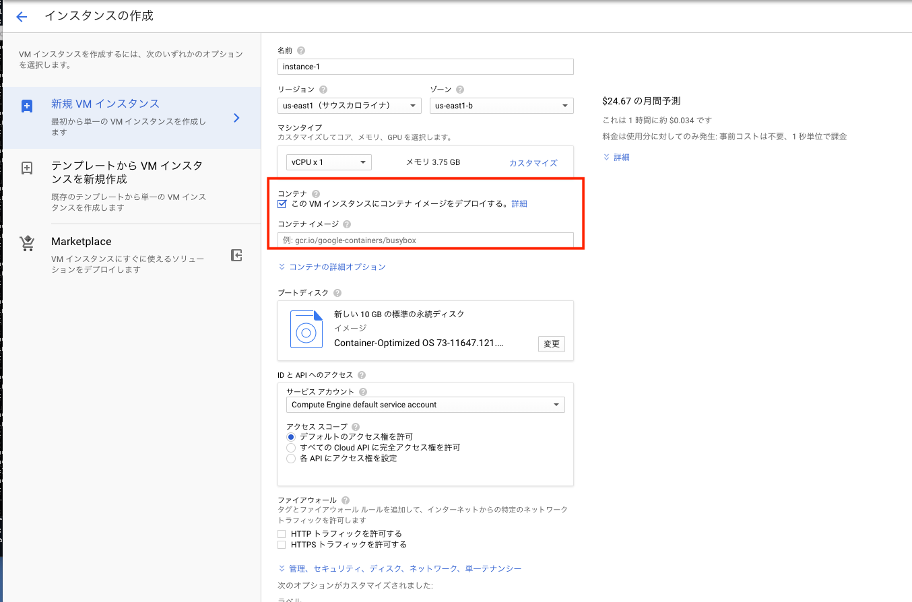Viewport: 912px width, 602px height.
Task: Open Marketplace via its external-link icon
Action: click(x=236, y=255)
